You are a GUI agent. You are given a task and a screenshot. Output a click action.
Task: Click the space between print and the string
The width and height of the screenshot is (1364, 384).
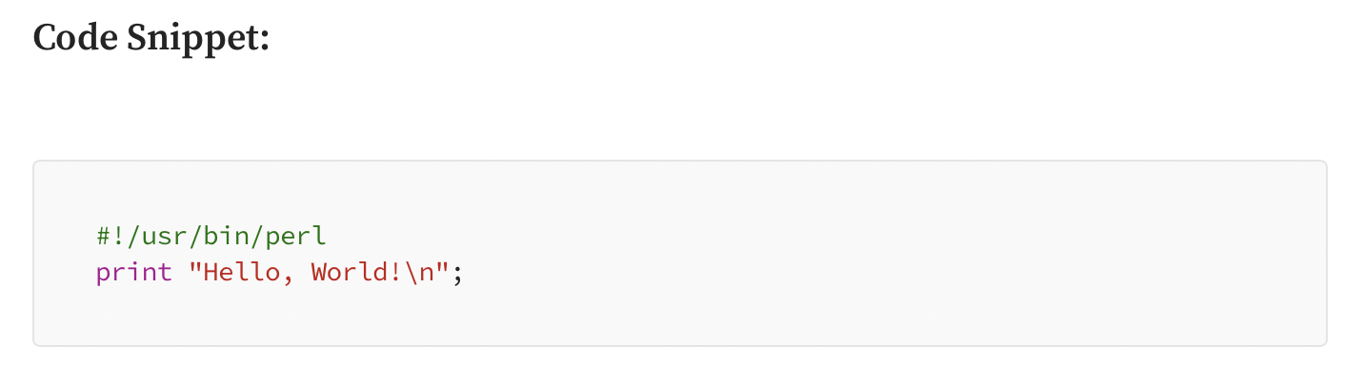180,274
